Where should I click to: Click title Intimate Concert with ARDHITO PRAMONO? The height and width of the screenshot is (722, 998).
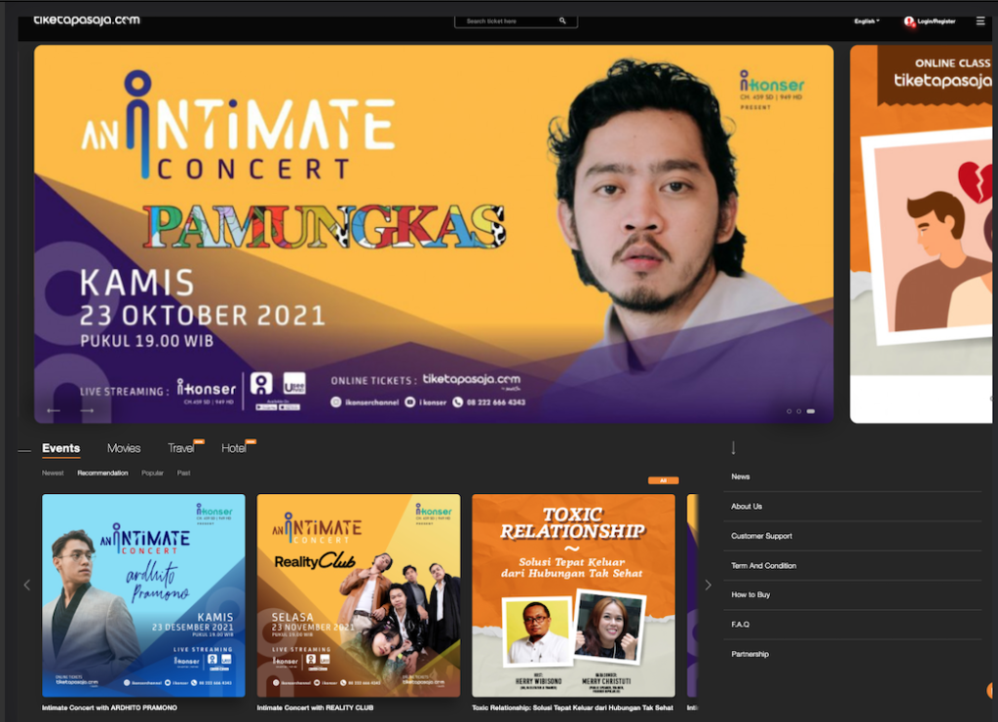109,707
